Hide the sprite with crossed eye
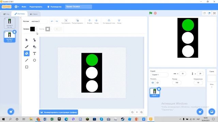The image size is (218, 122). click(x=157, y=83)
